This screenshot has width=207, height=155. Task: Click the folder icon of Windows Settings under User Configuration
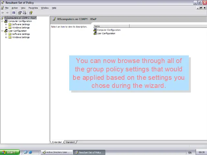(x=10, y=37)
